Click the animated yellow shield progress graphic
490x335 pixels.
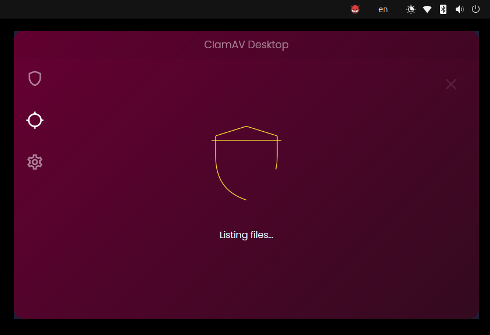pyautogui.click(x=246, y=163)
